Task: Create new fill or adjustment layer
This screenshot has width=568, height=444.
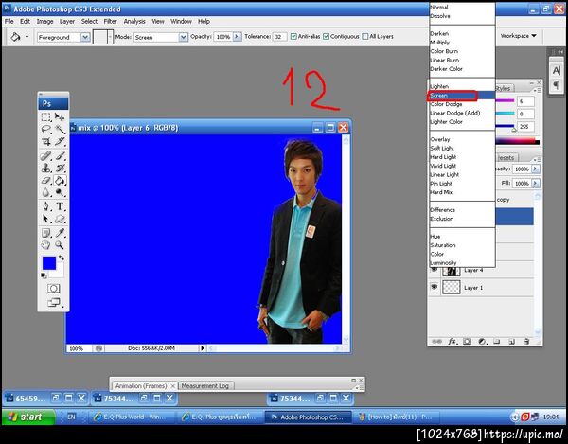Action: 482,341
